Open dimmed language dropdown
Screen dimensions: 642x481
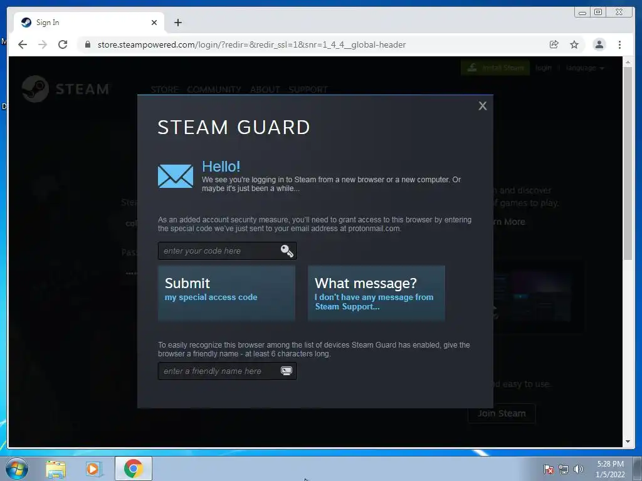(585, 68)
